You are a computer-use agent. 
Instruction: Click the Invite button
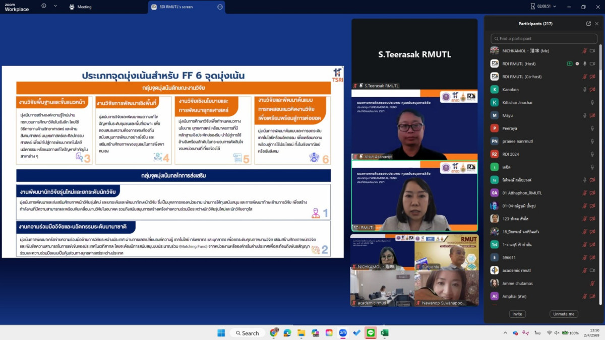tap(517, 314)
